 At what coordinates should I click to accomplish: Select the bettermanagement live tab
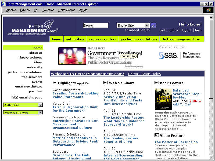pyautogui.click(x=181, y=39)
